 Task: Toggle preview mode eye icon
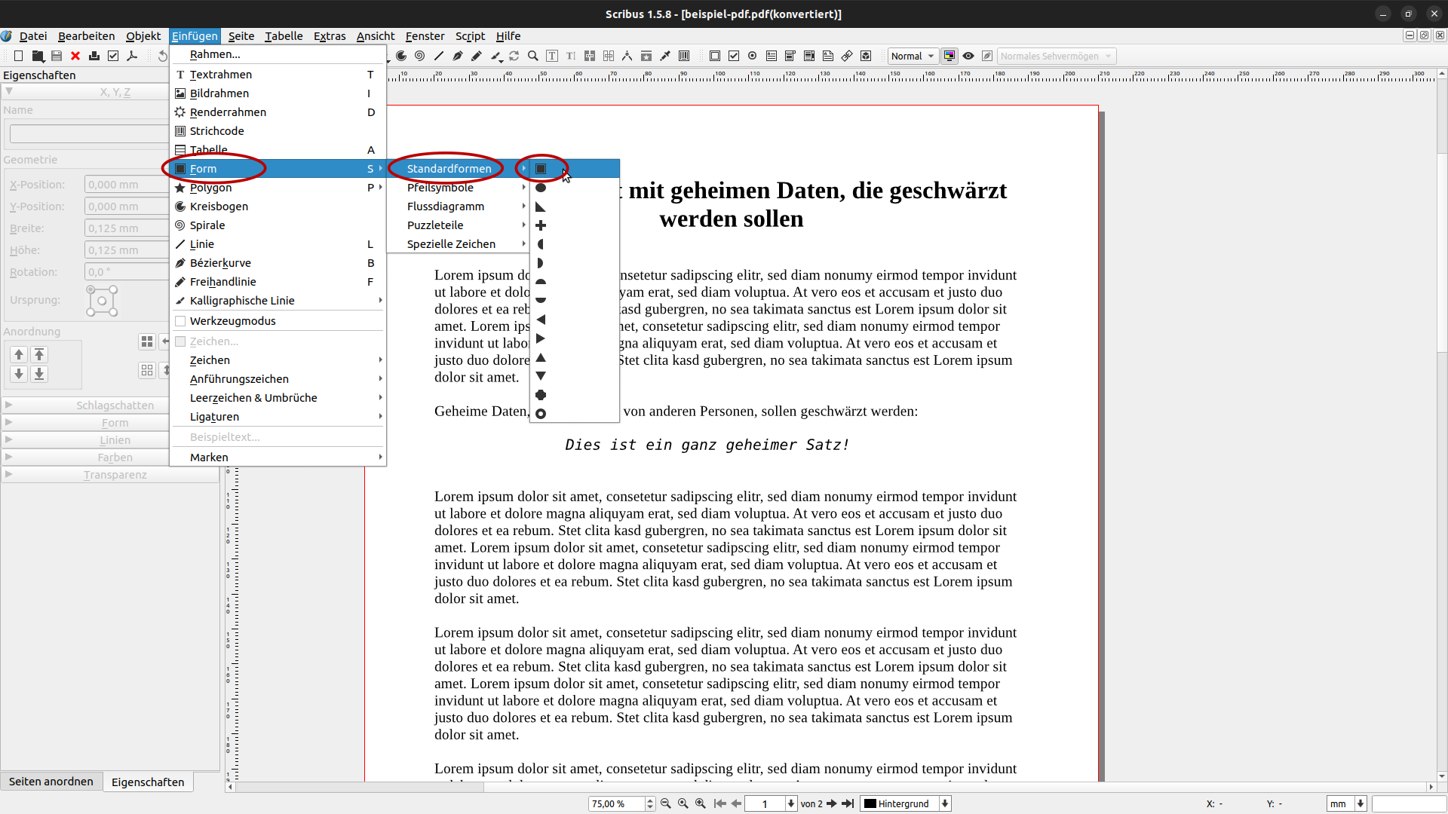coord(968,56)
